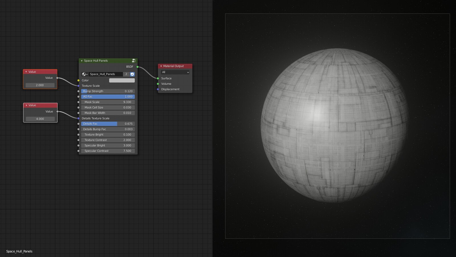
Task: Click the node group icon on Space Hull Panels header
Action: 134,61
